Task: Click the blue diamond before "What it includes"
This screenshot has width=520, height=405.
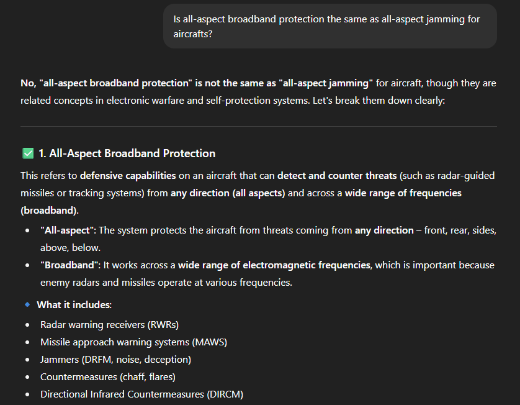Action: pyautogui.click(x=27, y=304)
